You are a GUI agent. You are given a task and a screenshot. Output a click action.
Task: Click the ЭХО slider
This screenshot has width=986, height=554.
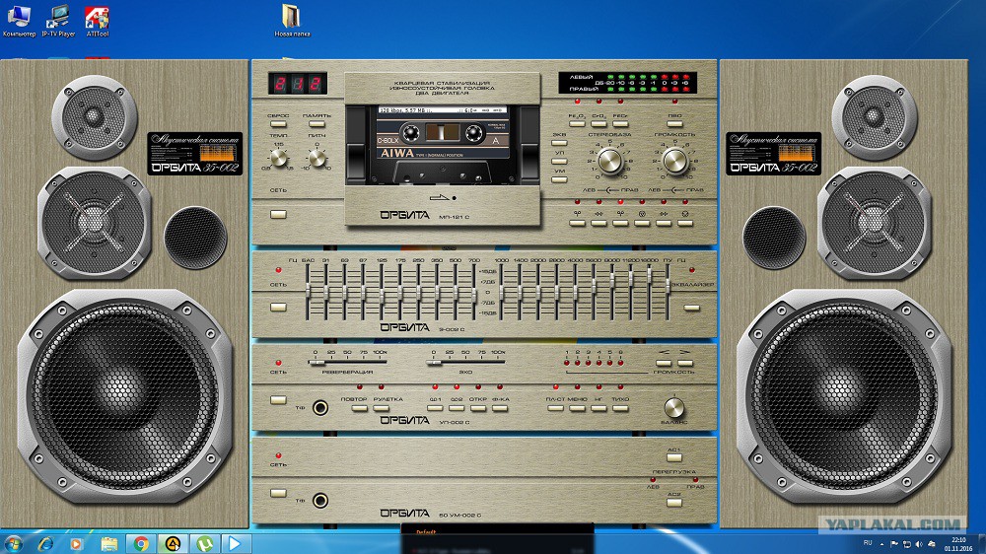465,363
